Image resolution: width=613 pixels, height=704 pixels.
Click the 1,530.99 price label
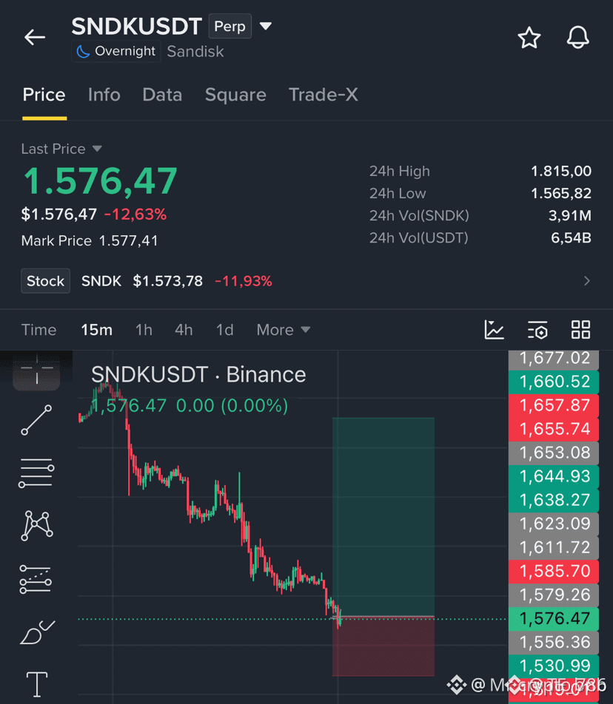(554, 666)
